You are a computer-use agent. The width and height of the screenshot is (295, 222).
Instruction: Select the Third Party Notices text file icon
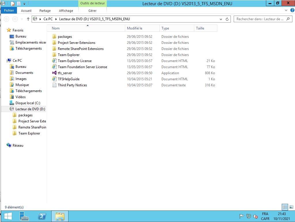pyautogui.click(x=54, y=85)
